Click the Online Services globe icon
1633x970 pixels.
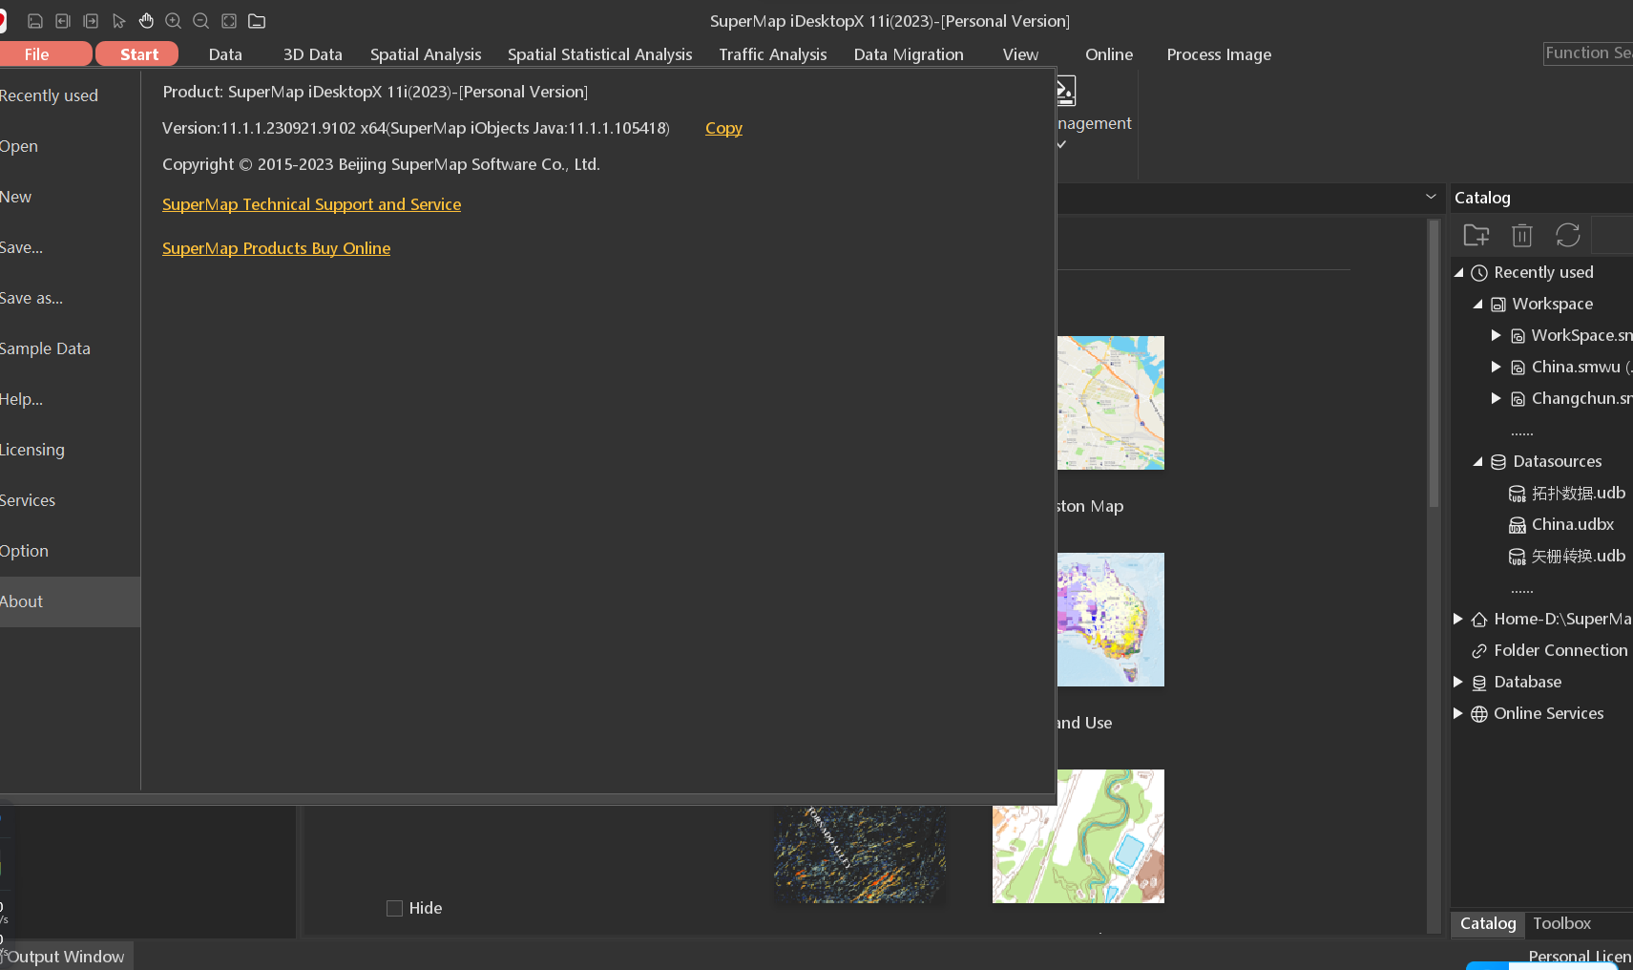pos(1479,714)
